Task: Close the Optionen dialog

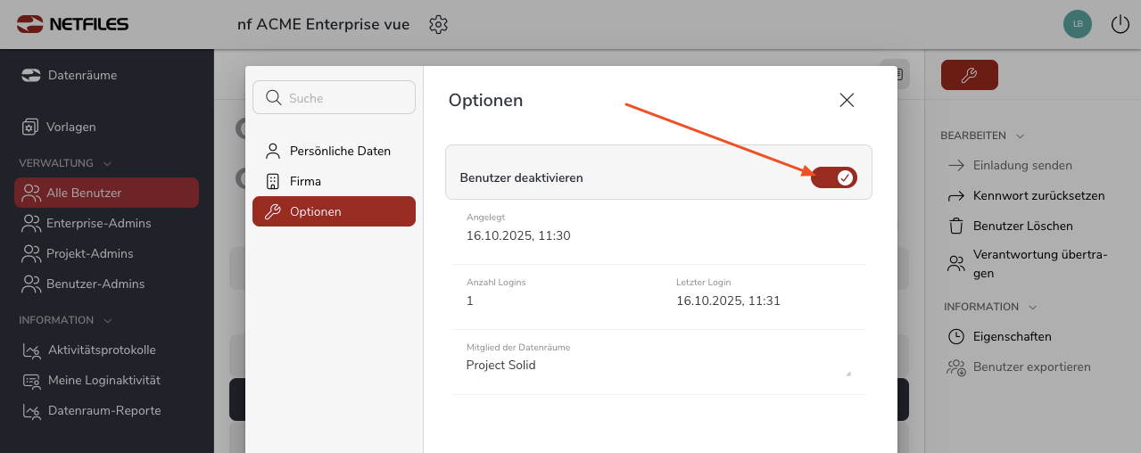Action: click(x=847, y=100)
